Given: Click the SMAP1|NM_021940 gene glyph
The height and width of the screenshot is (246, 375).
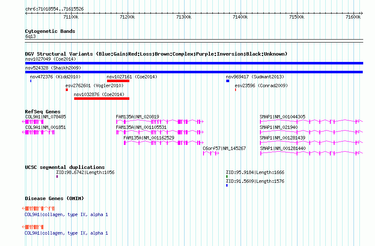Looking at the screenshot, I should pos(311,132).
